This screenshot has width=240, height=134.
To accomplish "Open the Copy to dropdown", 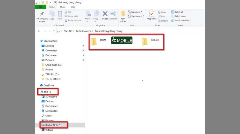I will click(x=96, y=16).
